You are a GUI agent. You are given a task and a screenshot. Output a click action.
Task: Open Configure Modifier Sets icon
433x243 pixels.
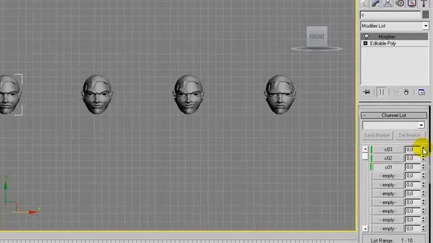[421, 92]
